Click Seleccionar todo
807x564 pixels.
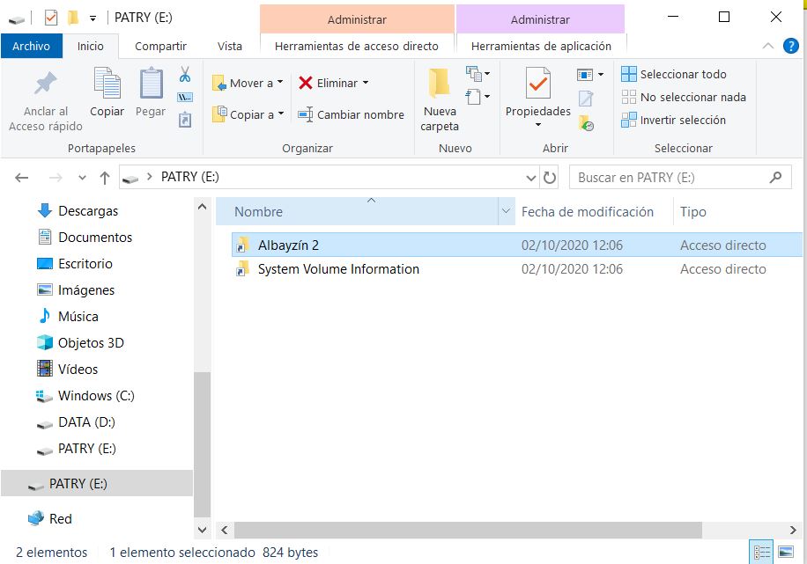pyautogui.click(x=674, y=74)
